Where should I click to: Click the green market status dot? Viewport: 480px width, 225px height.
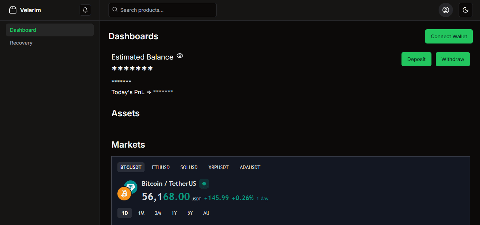(204, 184)
